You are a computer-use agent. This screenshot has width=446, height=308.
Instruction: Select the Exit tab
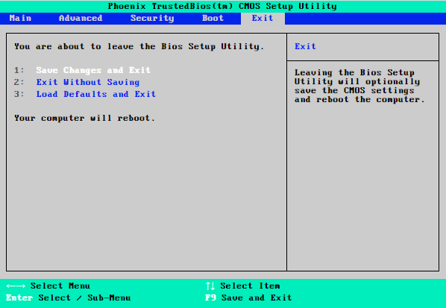tap(263, 18)
